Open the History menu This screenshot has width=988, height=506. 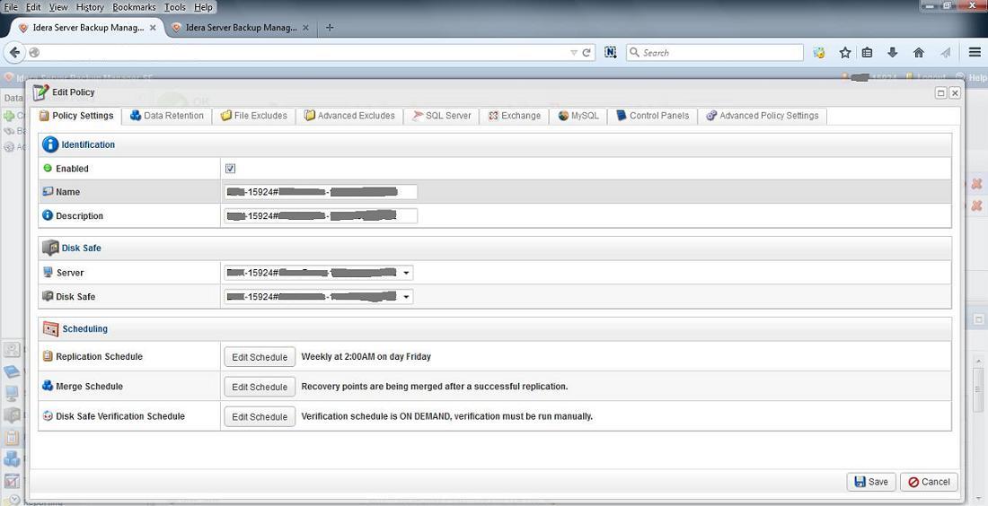pyautogui.click(x=90, y=7)
